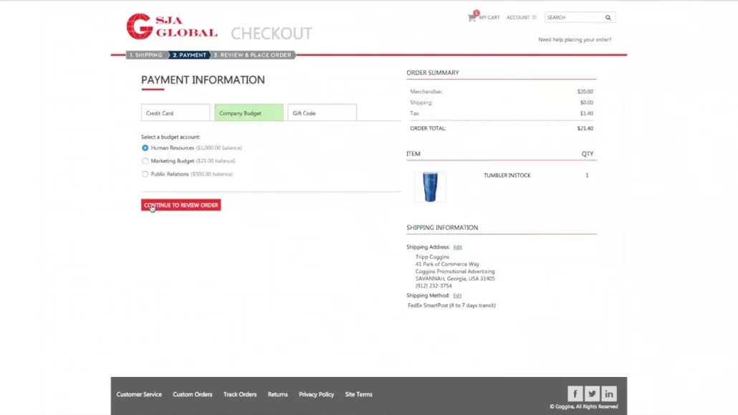Edit the shipping method

[x=457, y=295]
